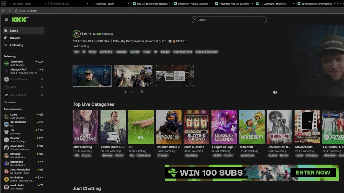344x193 pixels.
Task: Close the obs studio - Search tab
Action: [x=46, y=4]
